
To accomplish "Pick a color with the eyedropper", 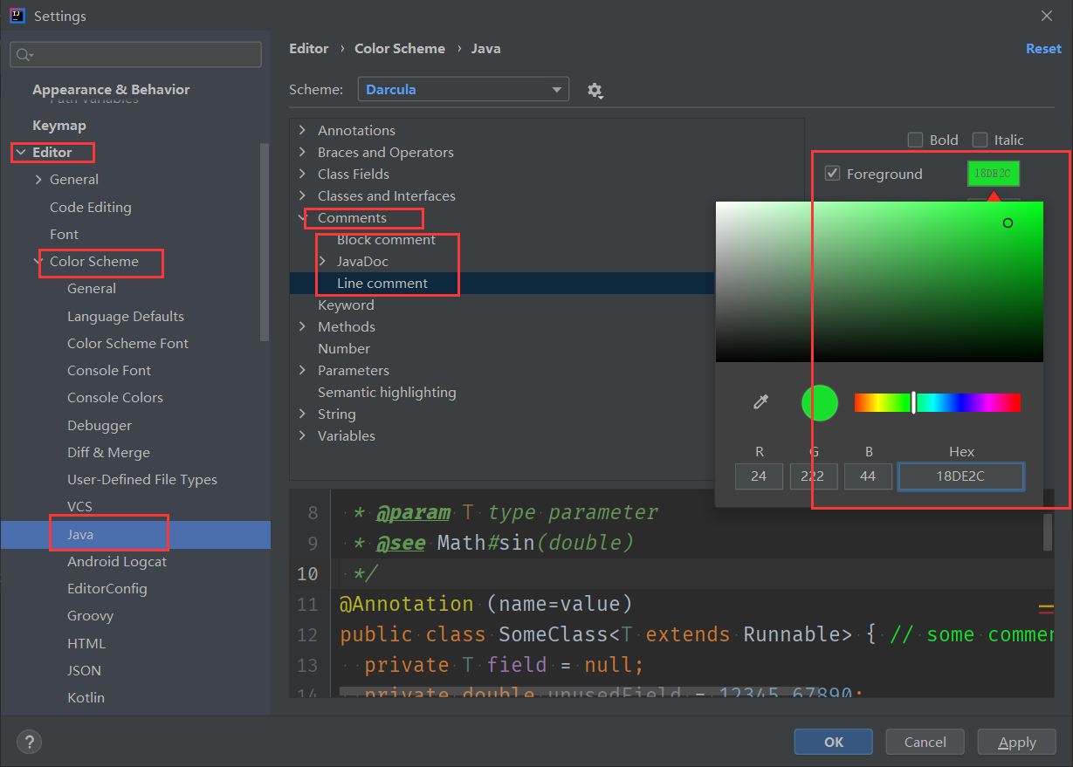I will [760, 402].
